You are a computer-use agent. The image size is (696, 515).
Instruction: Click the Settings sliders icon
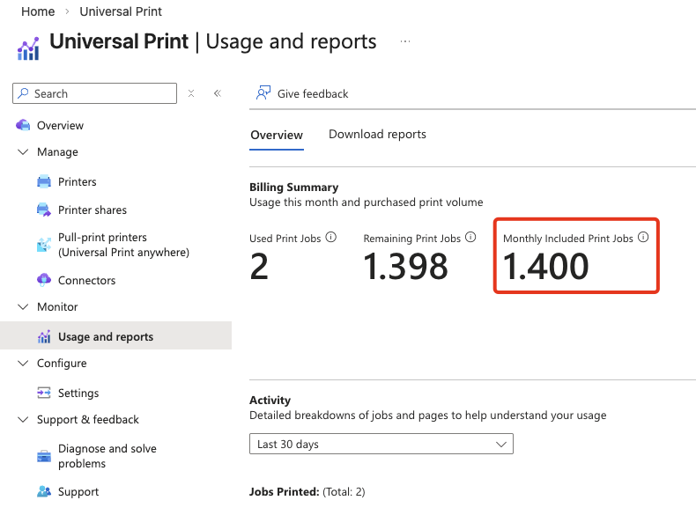(x=44, y=393)
